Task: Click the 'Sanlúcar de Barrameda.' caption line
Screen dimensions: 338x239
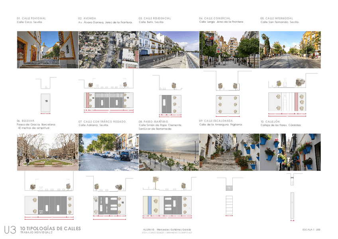Action: point(155,129)
